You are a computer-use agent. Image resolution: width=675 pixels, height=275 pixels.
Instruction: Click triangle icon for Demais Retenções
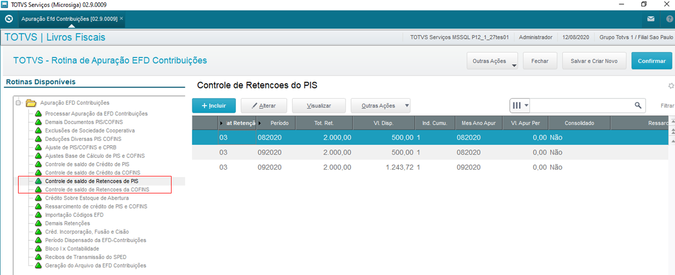[38, 224]
